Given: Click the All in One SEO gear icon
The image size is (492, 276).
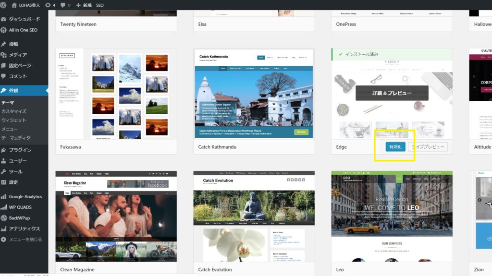Looking at the screenshot, I should click(4, 30).
